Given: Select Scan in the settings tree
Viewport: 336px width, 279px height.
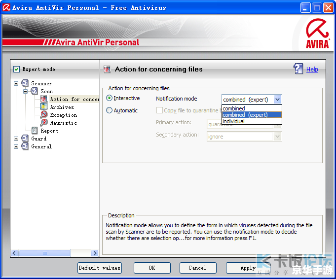Looking at the screenshot, I should tap(47, 91).
